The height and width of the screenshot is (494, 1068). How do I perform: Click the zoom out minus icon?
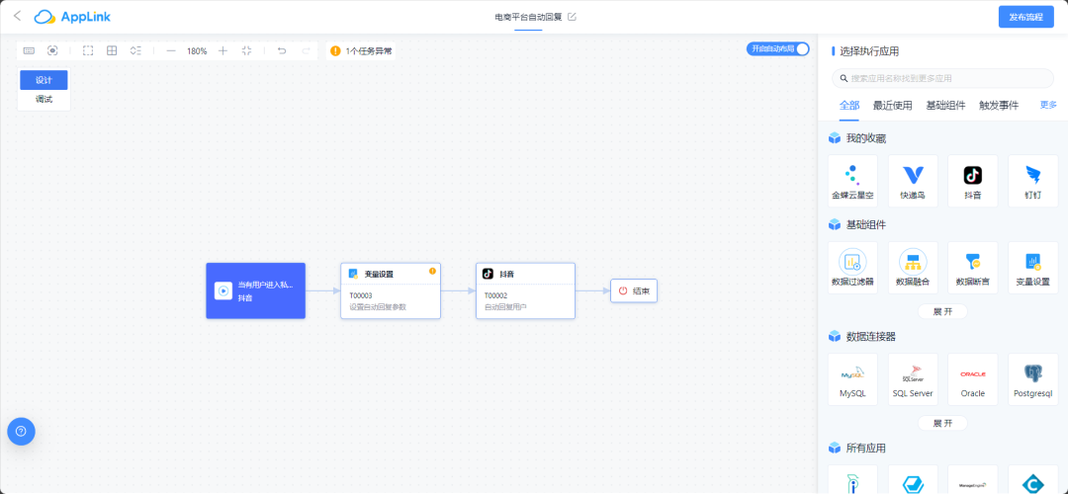tap(171, 50)
